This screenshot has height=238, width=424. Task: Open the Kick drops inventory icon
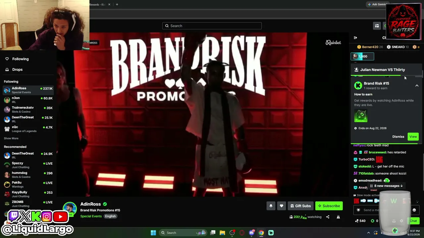[x=377, y=26]
